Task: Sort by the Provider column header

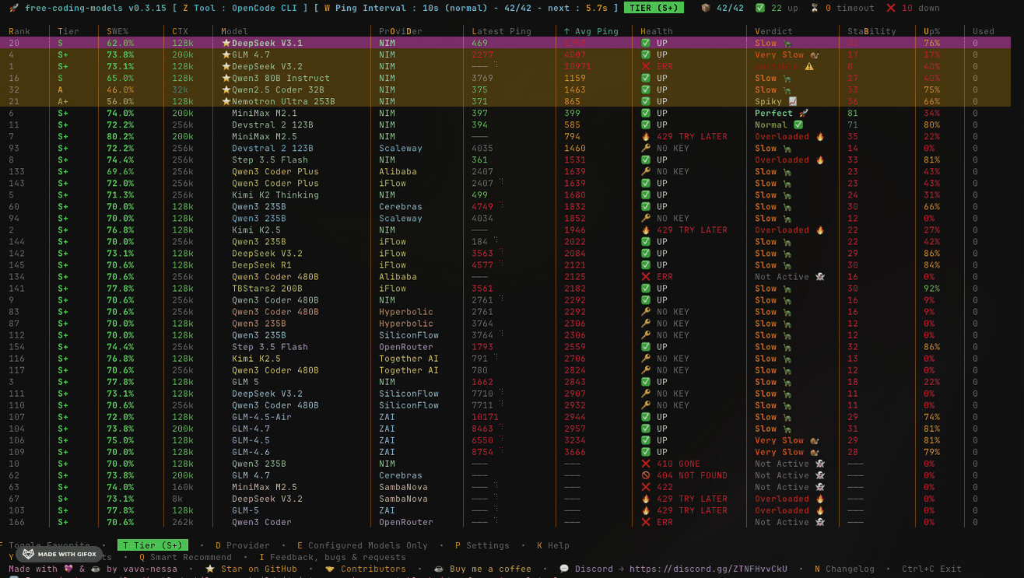Action: 401,31
